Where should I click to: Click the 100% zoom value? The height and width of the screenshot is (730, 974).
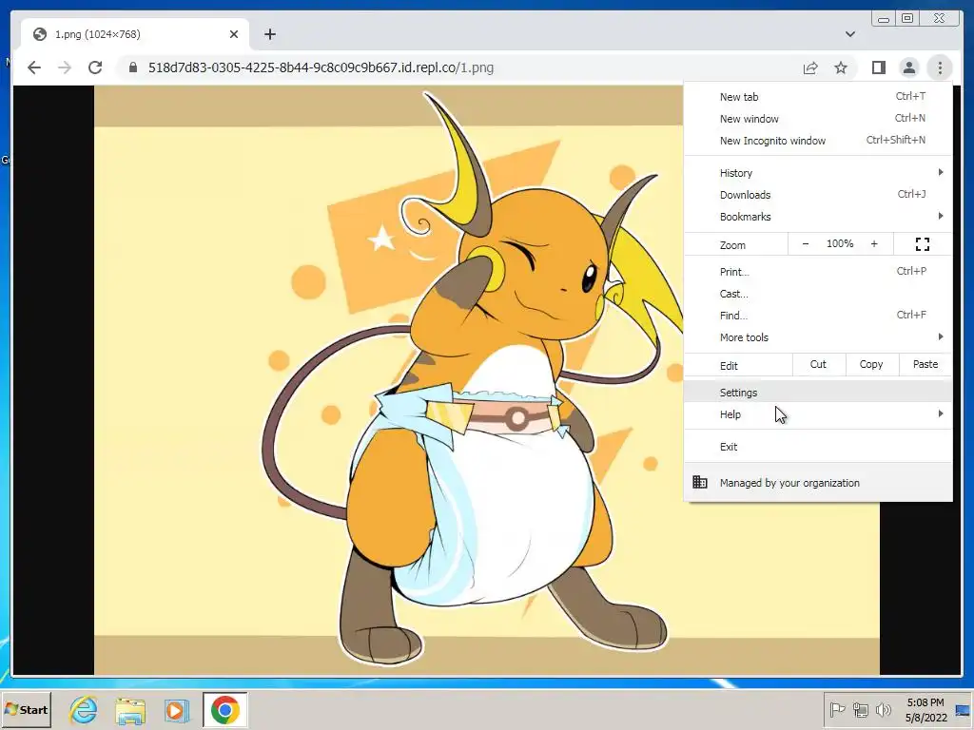[x=840, y=244]
